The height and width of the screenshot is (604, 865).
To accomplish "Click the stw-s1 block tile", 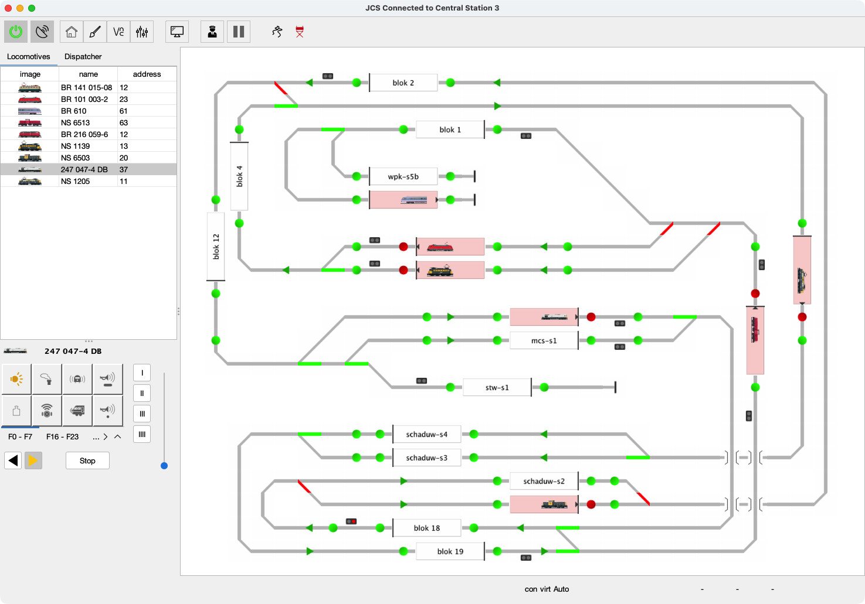I will click(x=497, y=387).
